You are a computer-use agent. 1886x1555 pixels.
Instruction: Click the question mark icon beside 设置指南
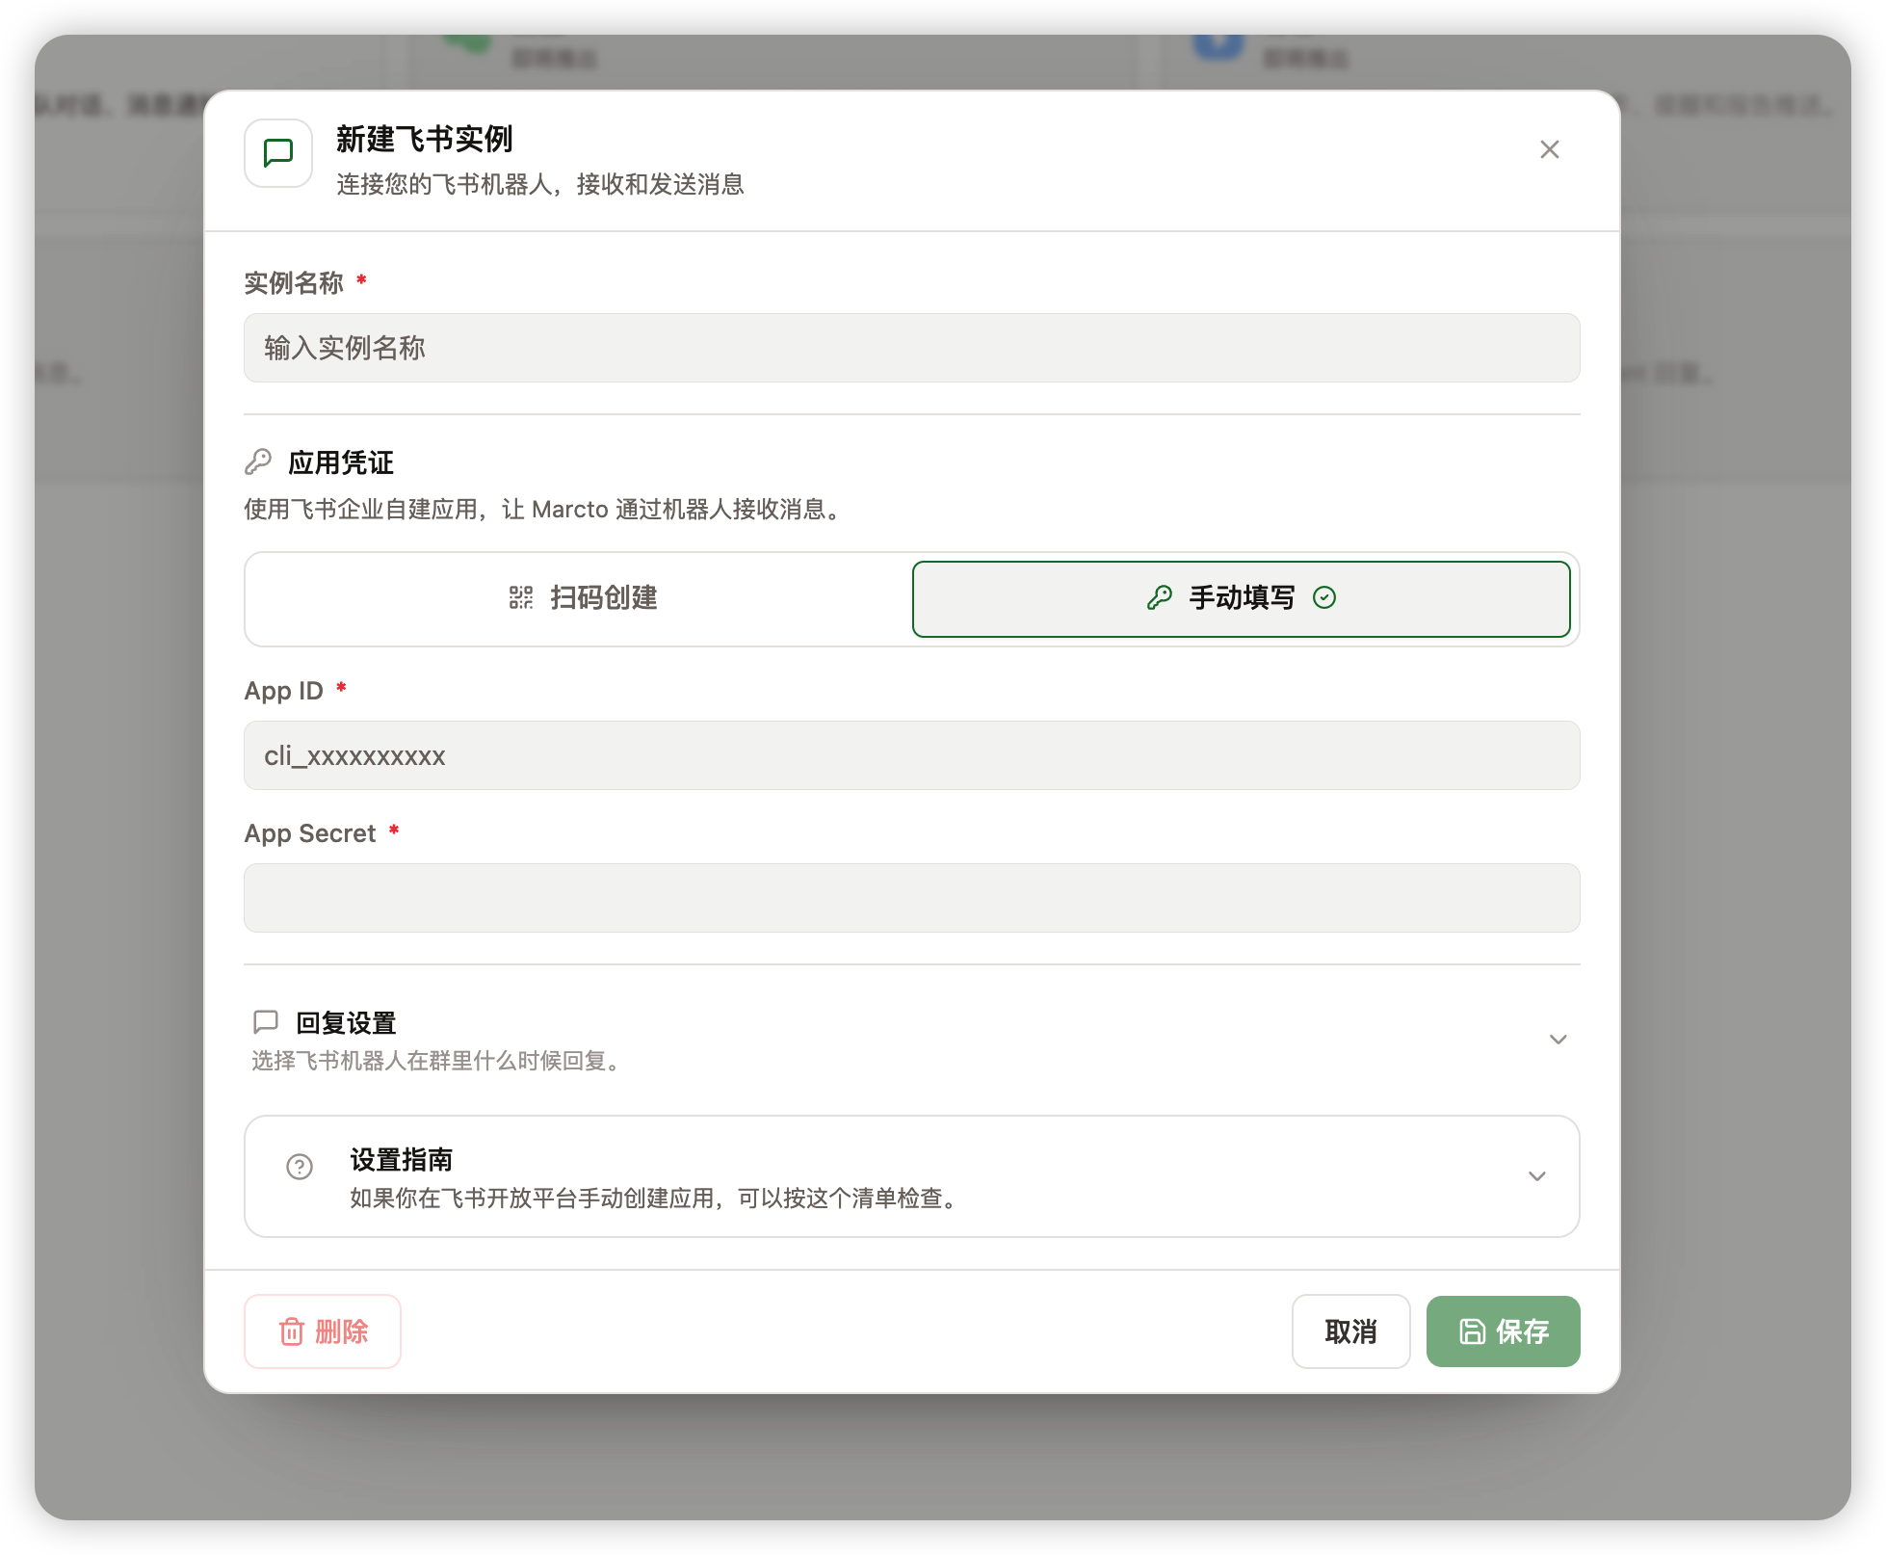pos(300,1167)
